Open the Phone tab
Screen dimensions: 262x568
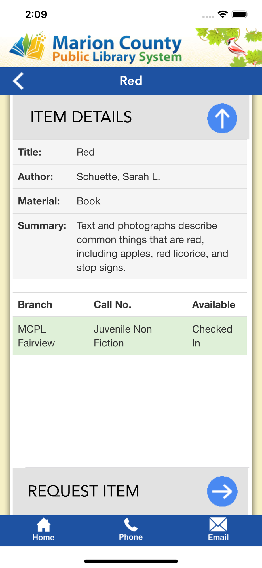pyautogui.click(x=131, y=530)
